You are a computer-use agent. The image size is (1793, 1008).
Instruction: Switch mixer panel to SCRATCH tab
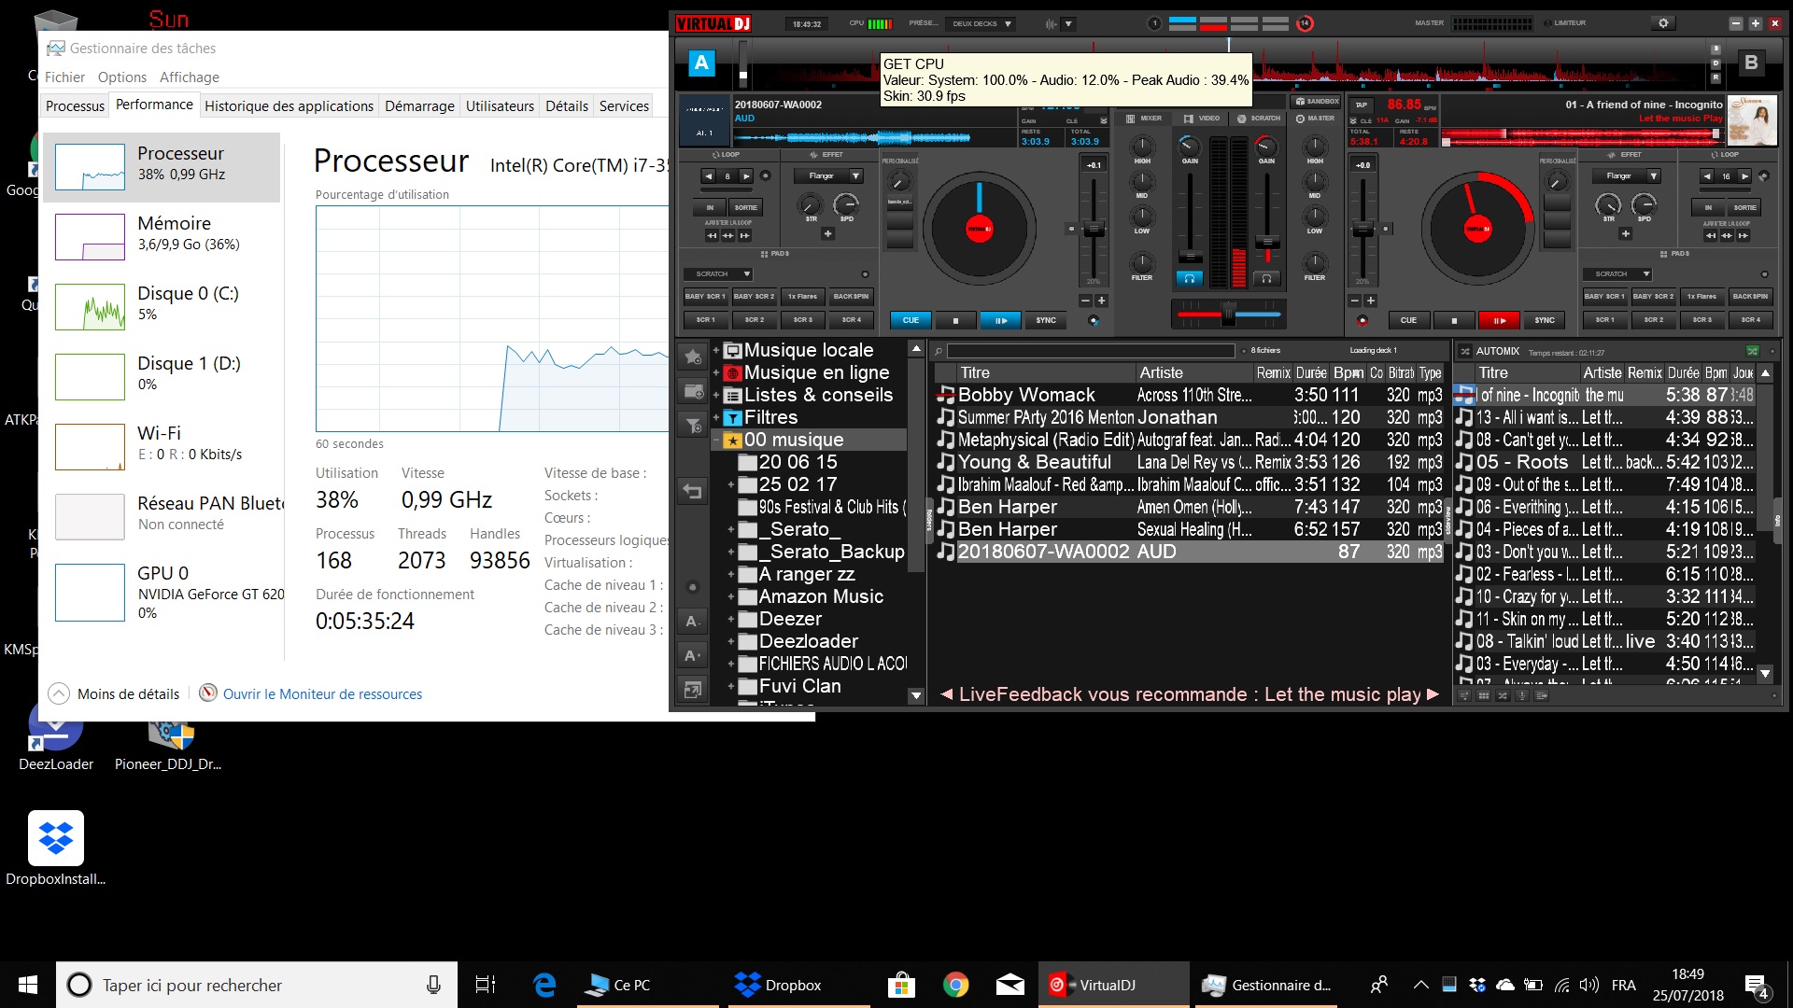[x=1259, y=119]
